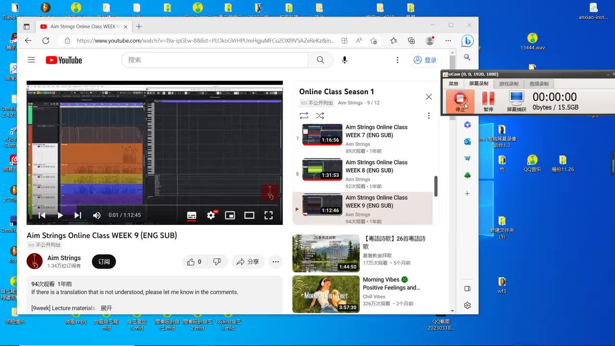Expand description with 展开
The width and height of the screenshot is (615, 346).
(106, 308)
